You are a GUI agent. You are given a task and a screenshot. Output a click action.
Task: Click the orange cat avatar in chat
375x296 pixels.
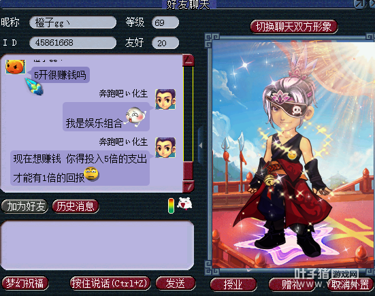point(16,67)
